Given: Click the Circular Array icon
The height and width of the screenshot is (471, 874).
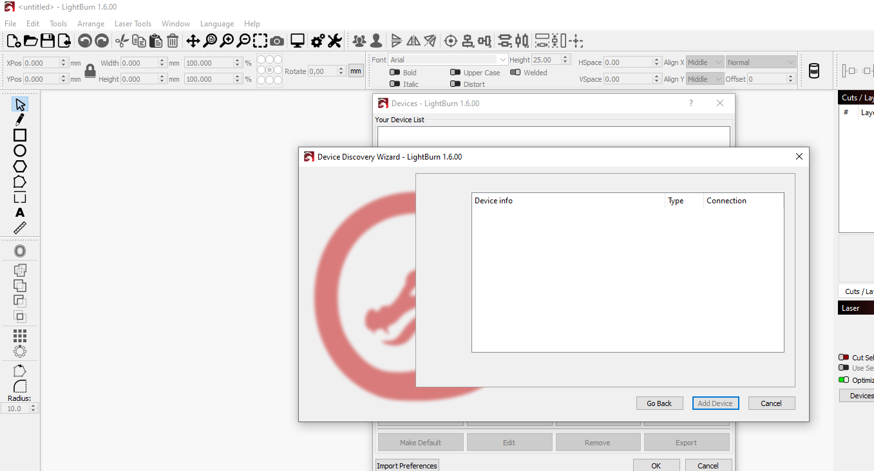Looking at the screenshot, I should point(20,351).
